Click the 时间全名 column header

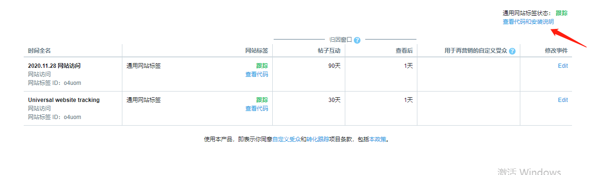[x=39, y=51]
